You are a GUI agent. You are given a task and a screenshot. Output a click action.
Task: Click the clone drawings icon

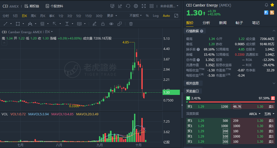pyautogui.click(x=120, y=24)
